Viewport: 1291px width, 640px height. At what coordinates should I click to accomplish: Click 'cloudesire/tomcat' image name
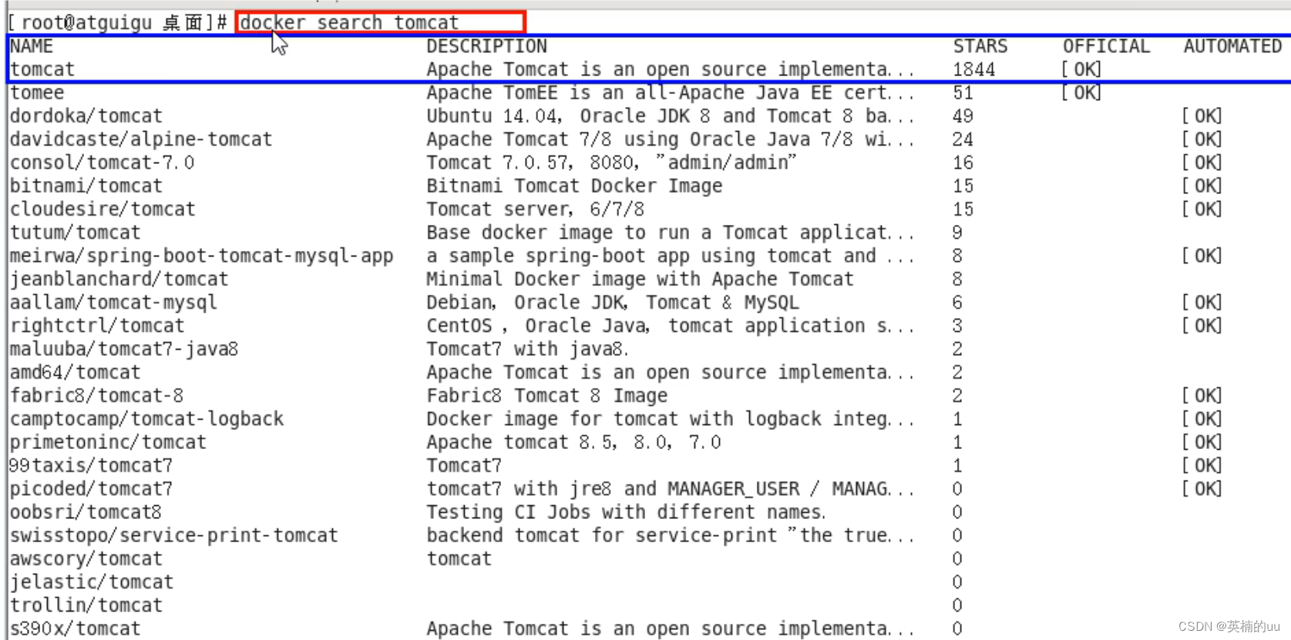[103, 209]
